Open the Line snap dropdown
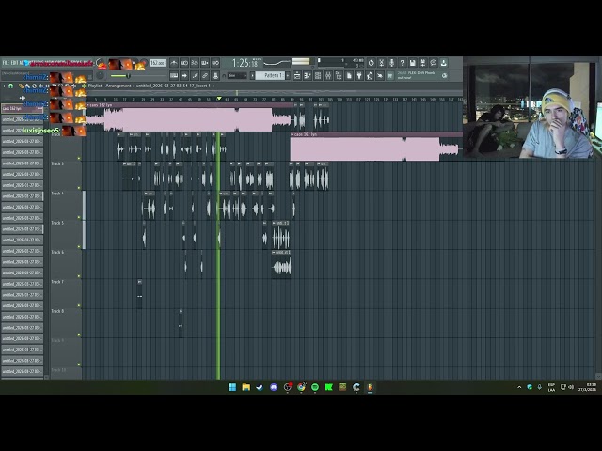This screenshot has width=602, height=451. pyautogui.click(x=237, y=75)
